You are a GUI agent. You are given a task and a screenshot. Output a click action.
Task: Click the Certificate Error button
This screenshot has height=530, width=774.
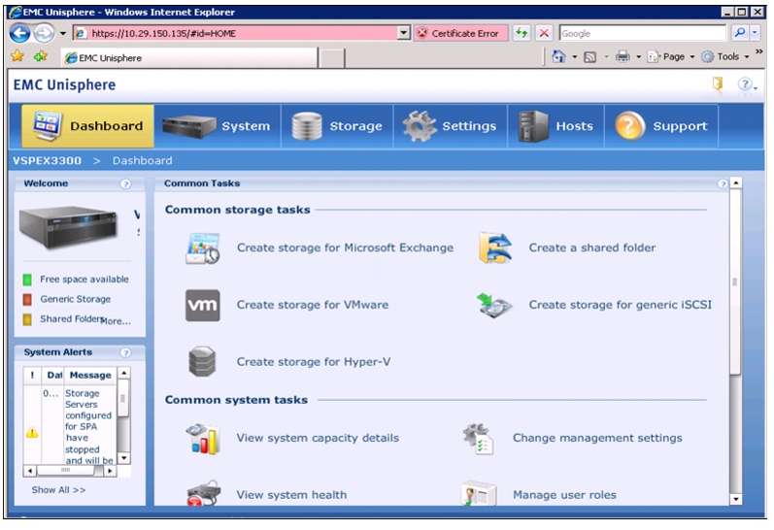pyautogui.click(x=460, y=33)
